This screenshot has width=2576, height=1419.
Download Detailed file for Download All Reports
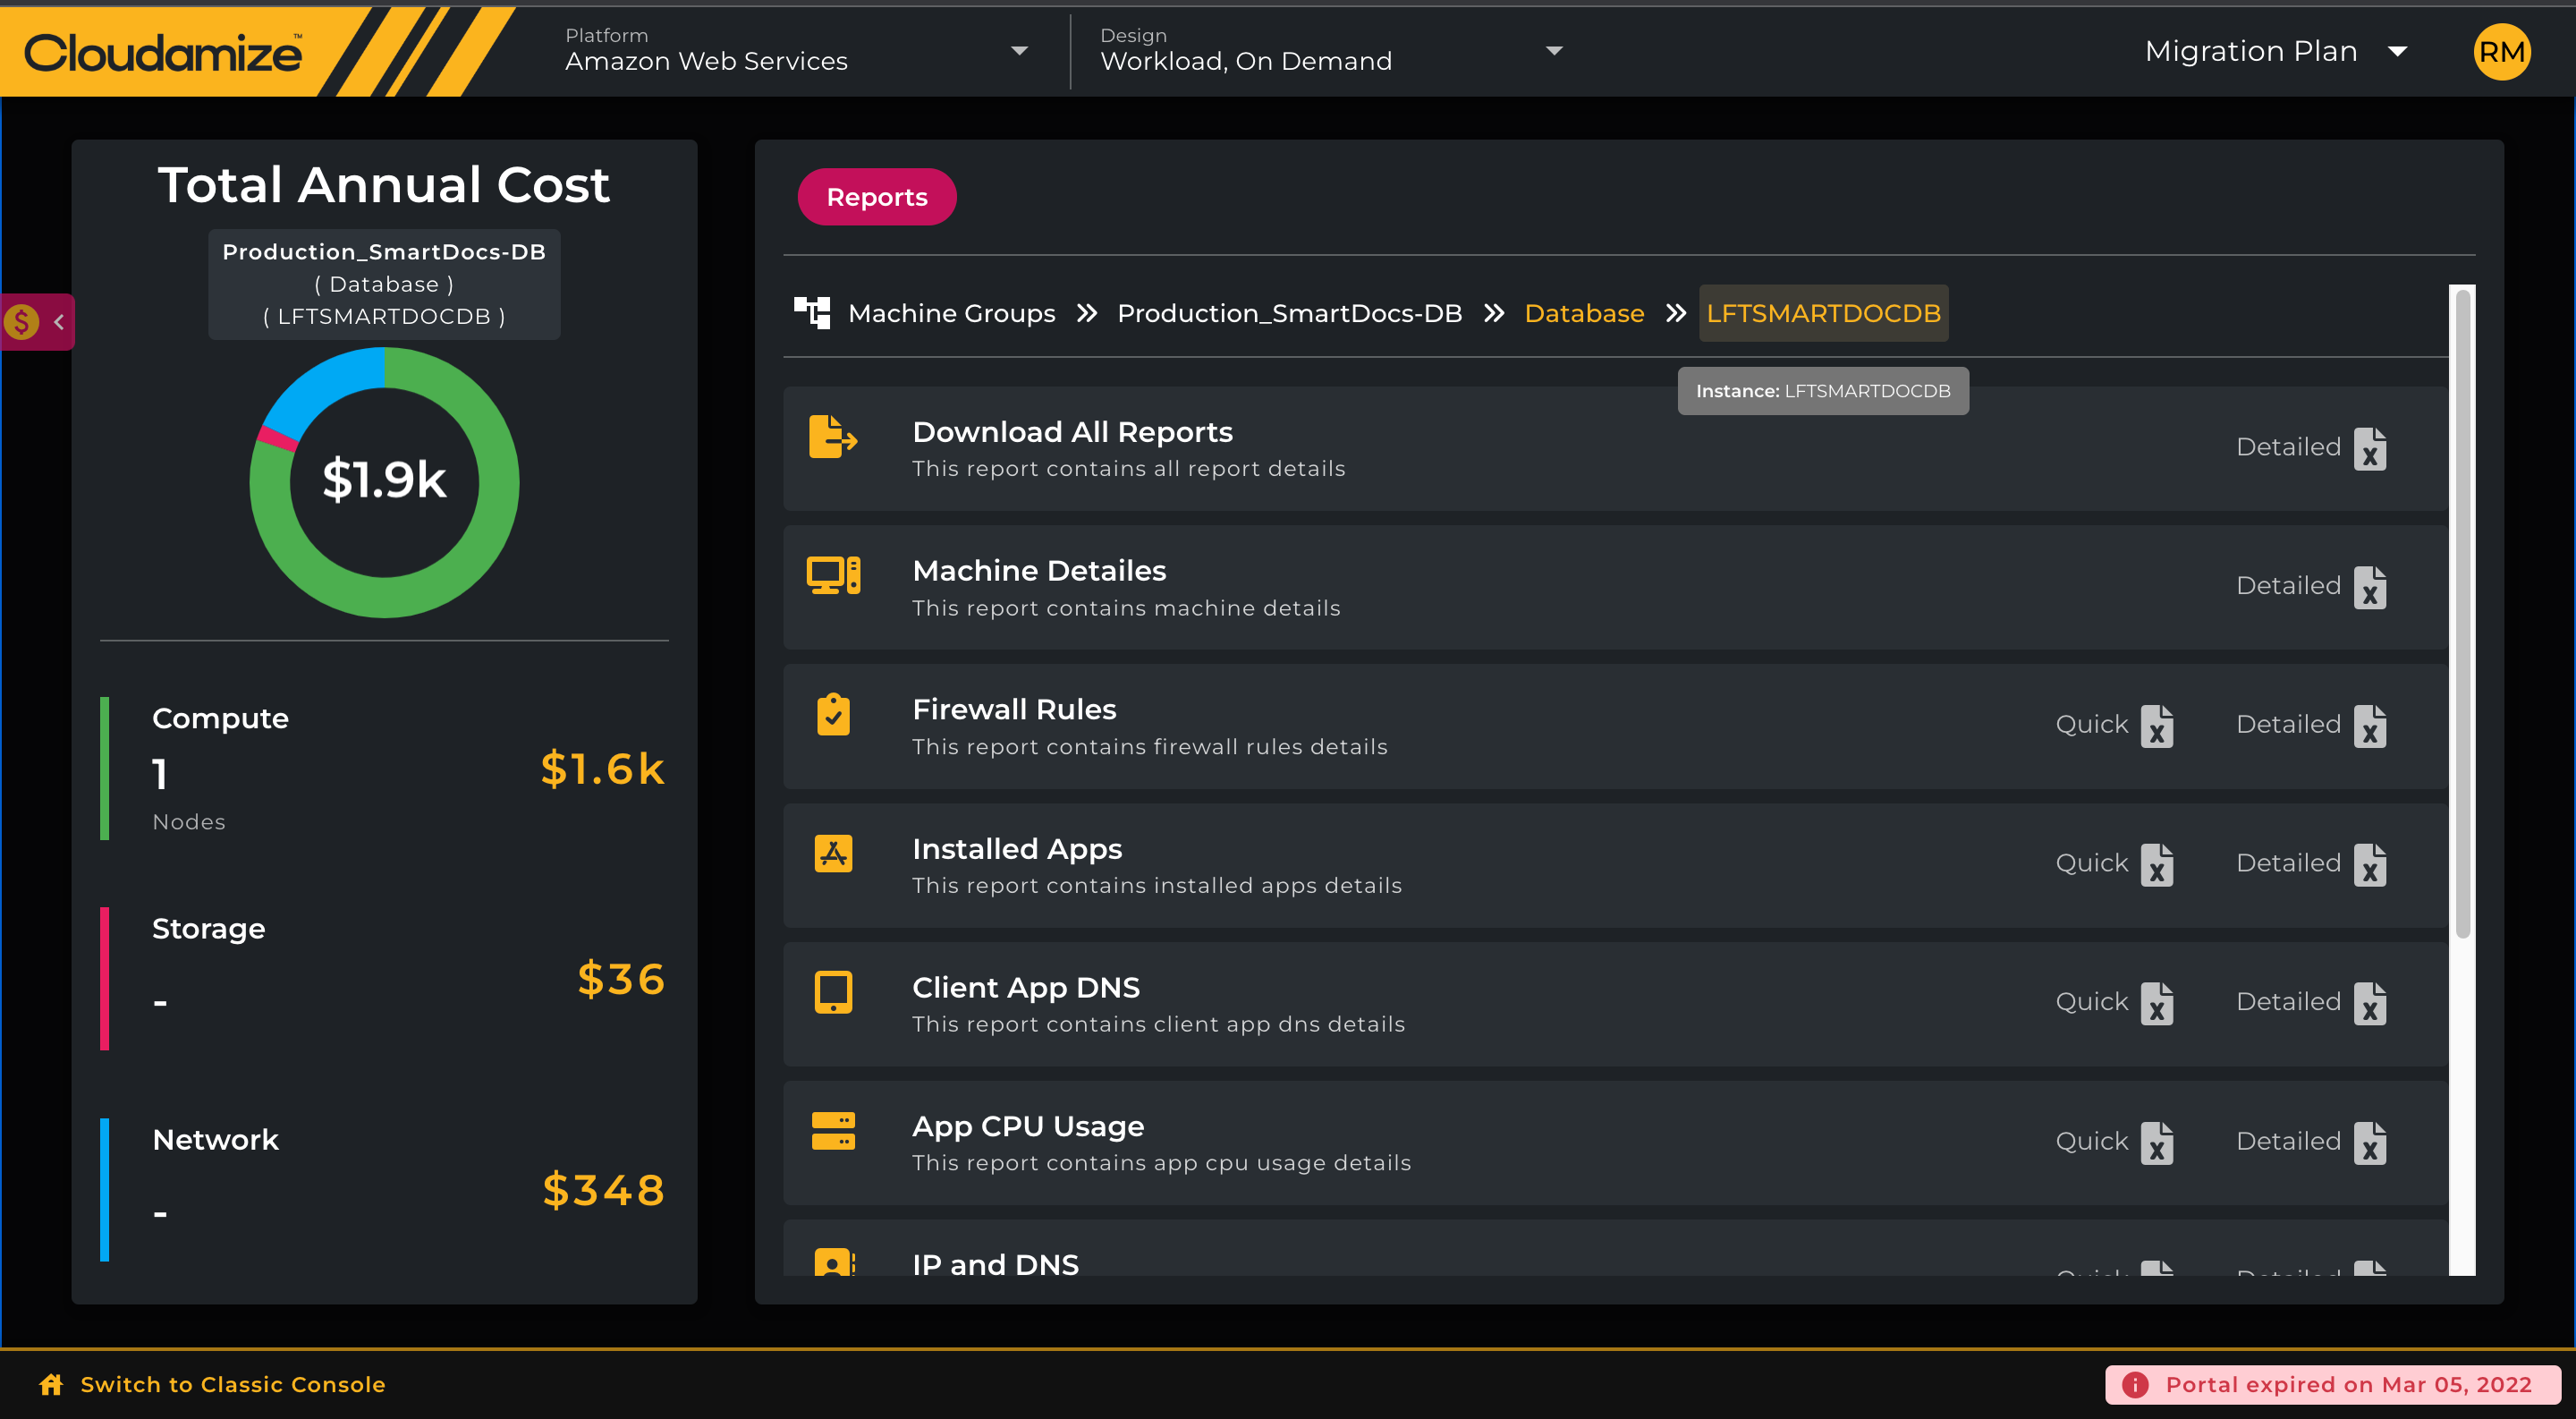coord(2369,448)
